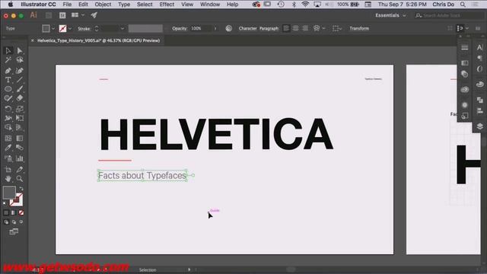
Task: Swap fill and stroke colors
Action: coord(21,189)
